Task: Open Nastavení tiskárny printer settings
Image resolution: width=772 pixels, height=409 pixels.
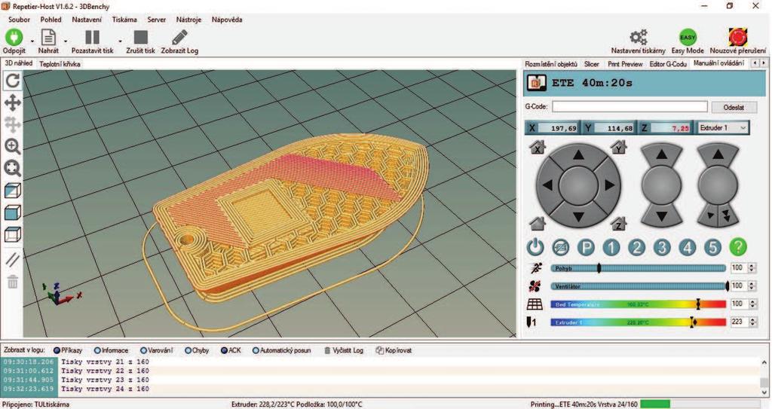Action: coord(639,38)
